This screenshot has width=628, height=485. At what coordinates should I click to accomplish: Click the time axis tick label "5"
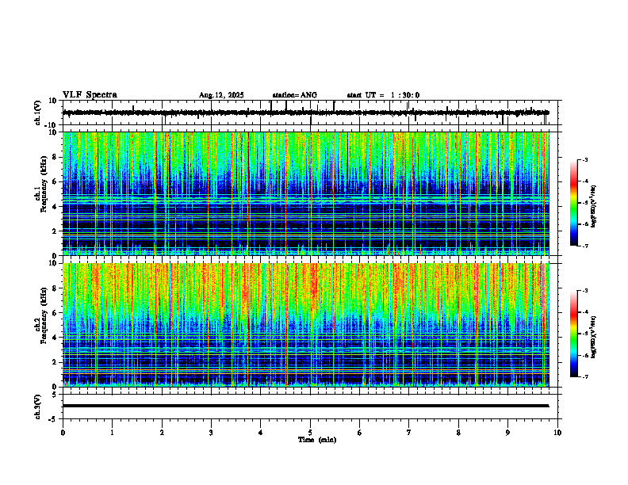tap(310, 433)
